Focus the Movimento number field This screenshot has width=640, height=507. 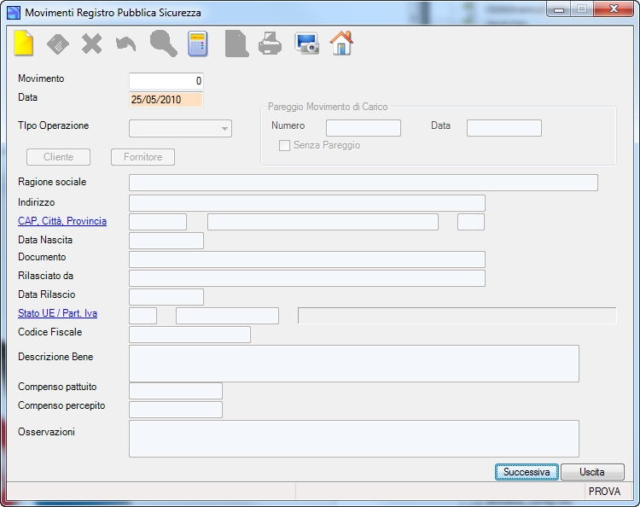click(x=166, y=81)
